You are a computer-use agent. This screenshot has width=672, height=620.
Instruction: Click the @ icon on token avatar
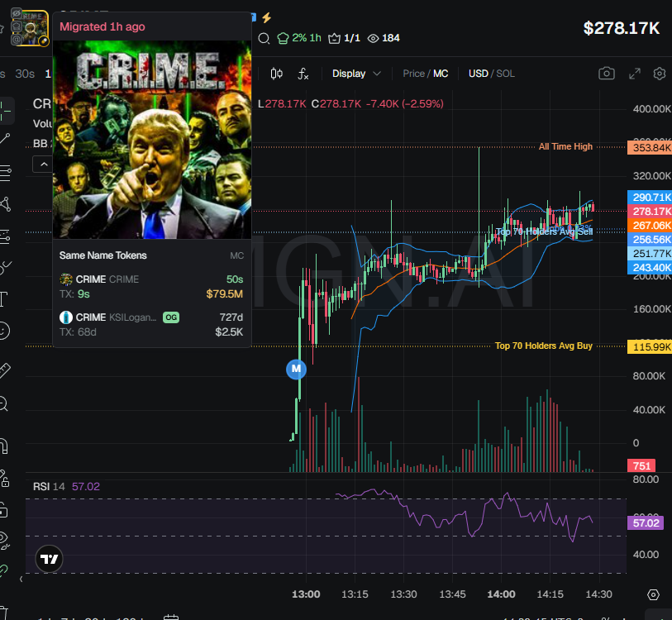coord(17,40)
